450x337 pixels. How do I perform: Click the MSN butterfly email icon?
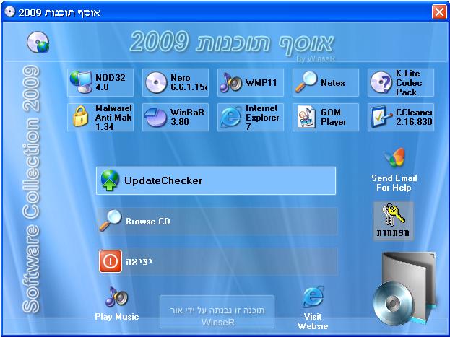coord(394,157)
